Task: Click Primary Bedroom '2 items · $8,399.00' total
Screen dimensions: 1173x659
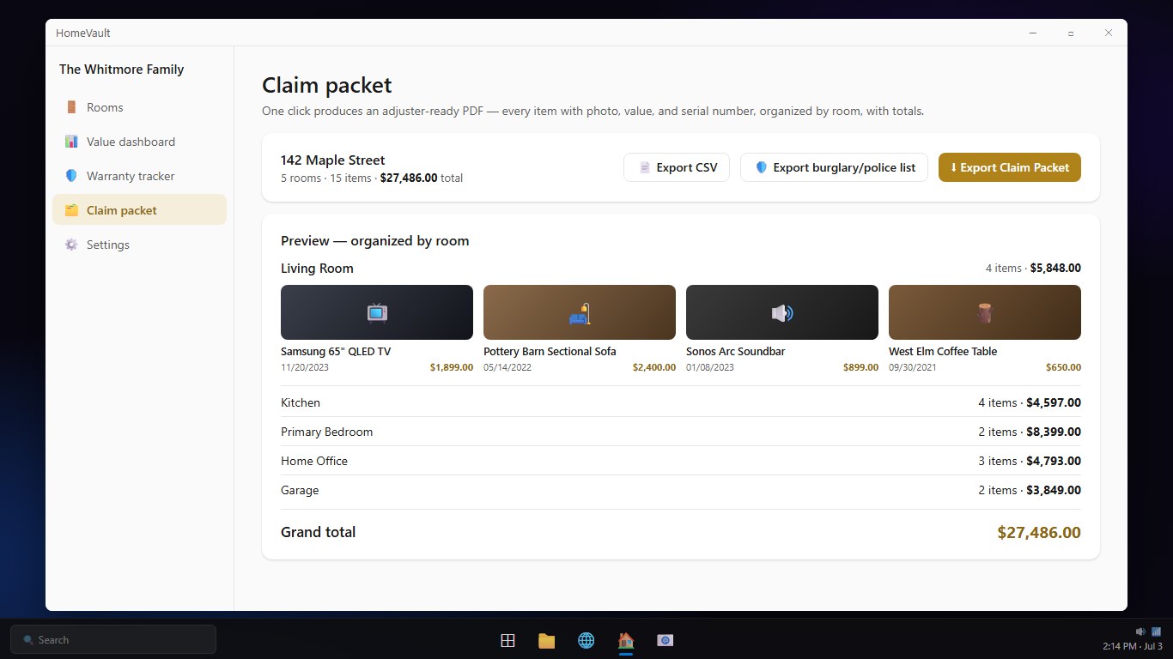Action: click(1030, 432)
